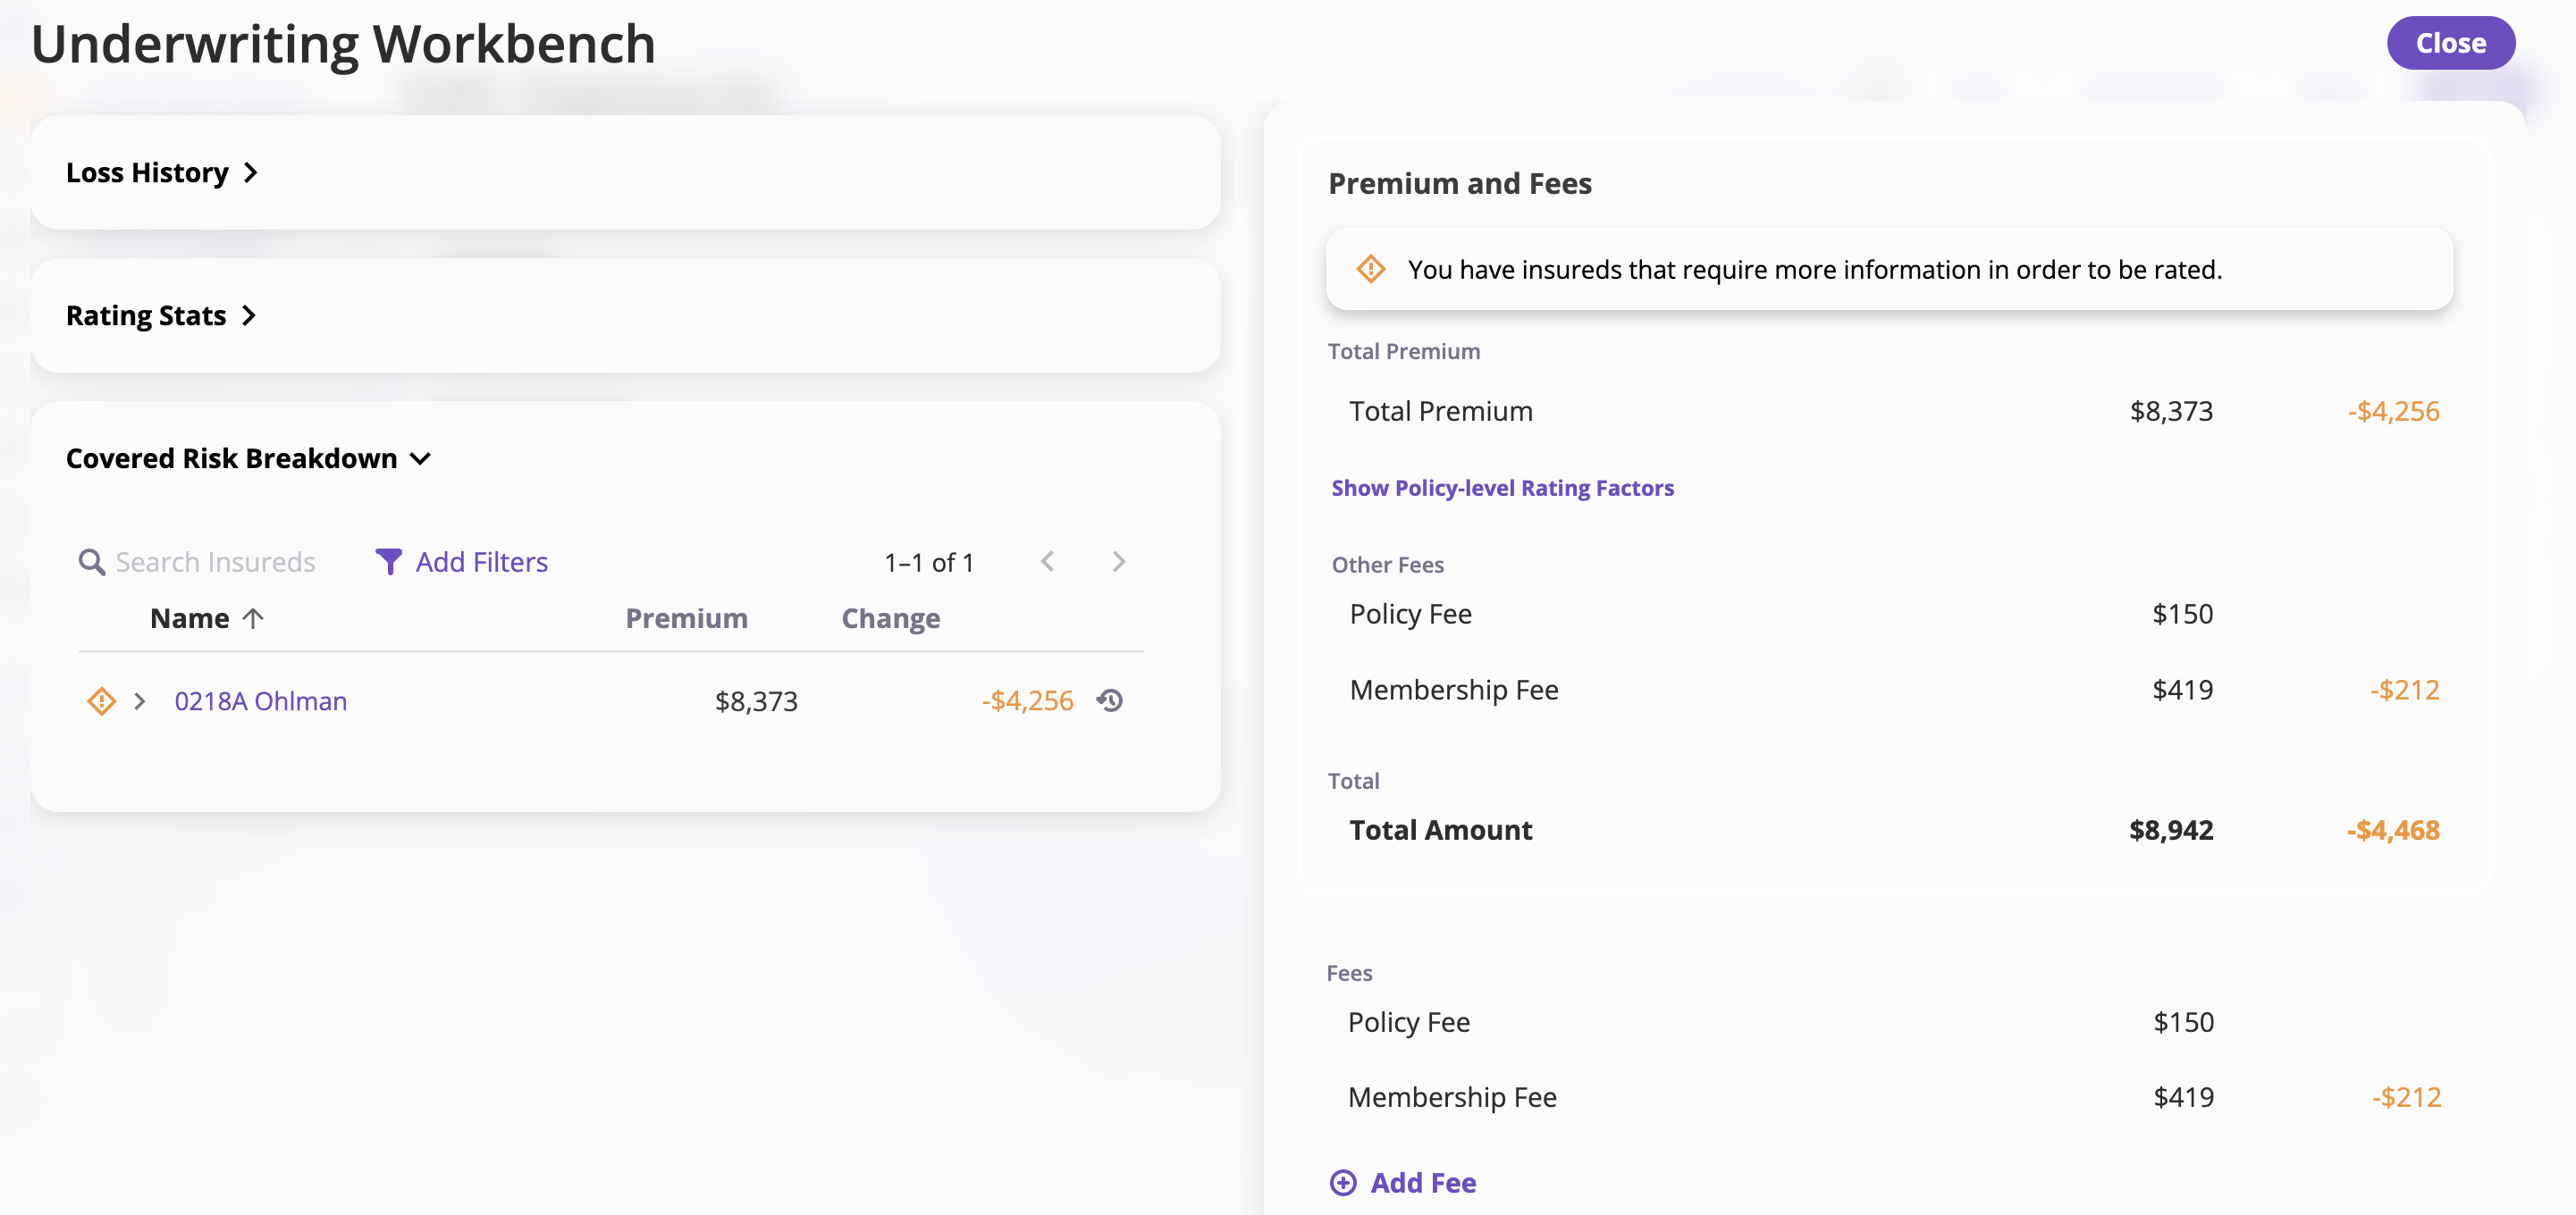Focus the Search Insureds field
The height and width of the screenshot is (1215, 2576).
point(215,563)
